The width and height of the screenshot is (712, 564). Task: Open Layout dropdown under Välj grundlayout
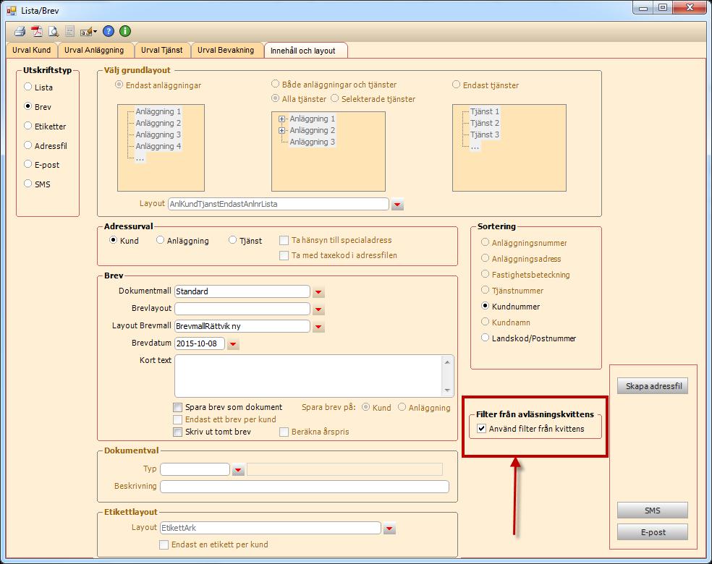[397, 205]
